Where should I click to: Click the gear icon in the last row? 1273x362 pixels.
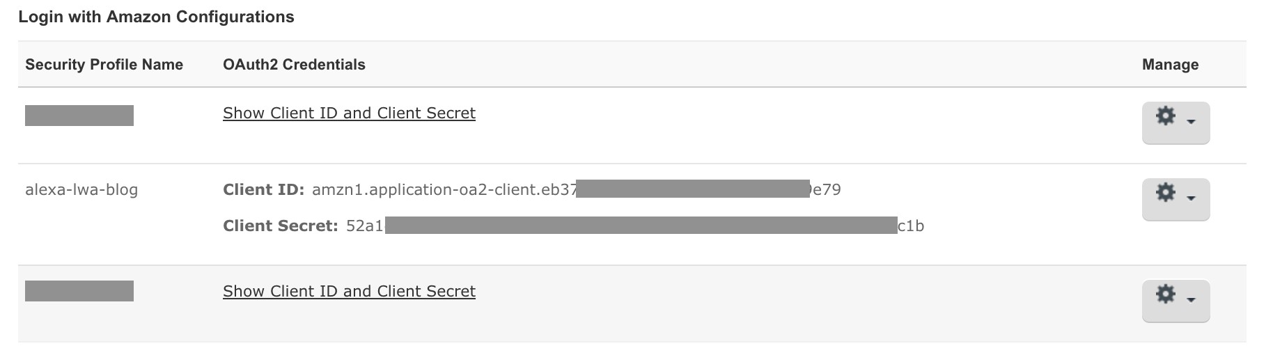(1165, 294)
